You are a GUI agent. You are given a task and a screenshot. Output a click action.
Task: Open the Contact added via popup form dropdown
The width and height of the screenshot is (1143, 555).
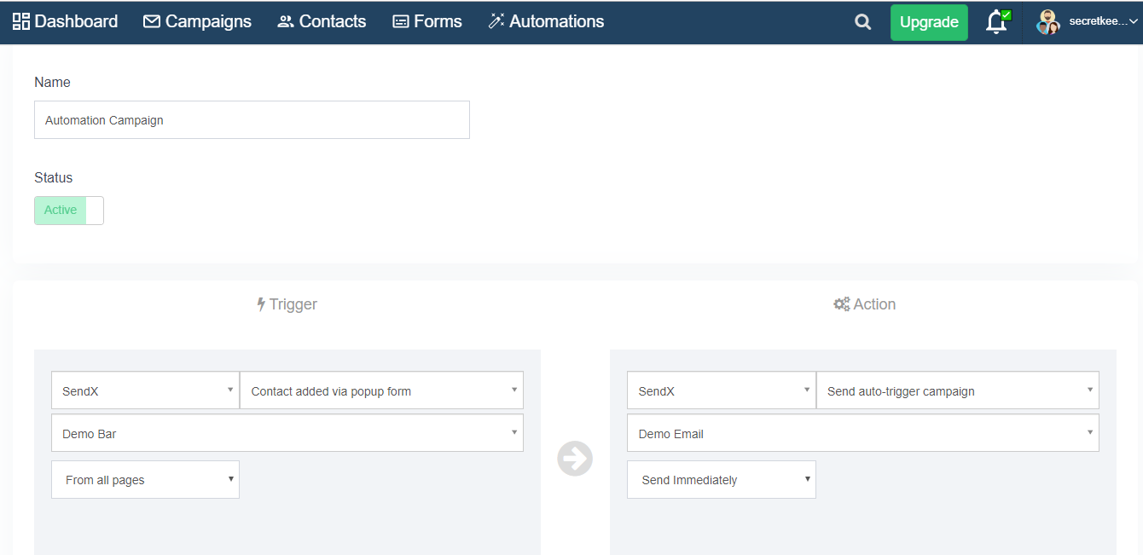point(381,390)
